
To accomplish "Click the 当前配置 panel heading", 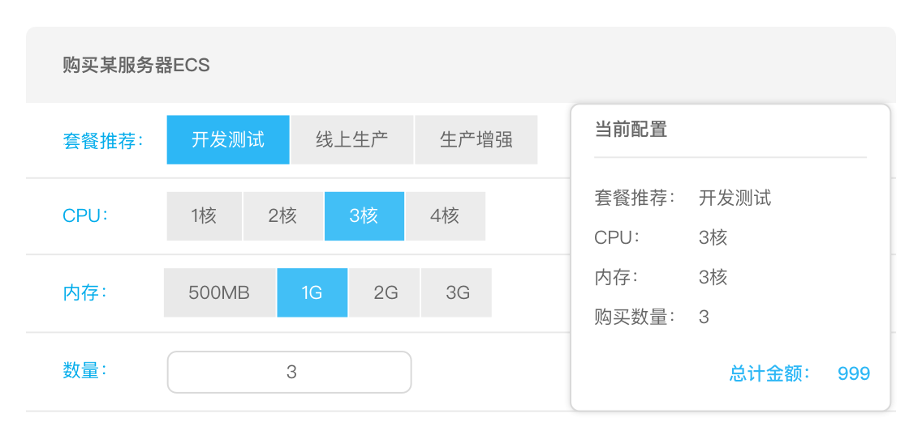I will click(x=631, y=129).
